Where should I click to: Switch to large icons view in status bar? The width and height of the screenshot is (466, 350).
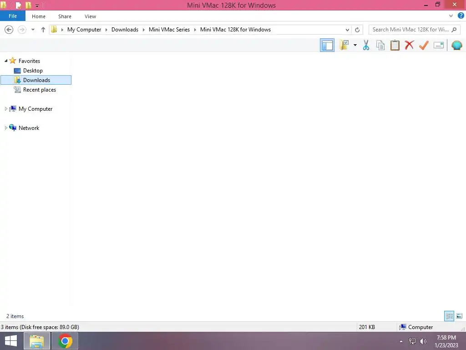(x=459, y=316)
